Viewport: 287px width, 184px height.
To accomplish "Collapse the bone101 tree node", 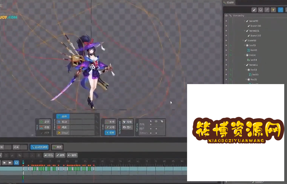I will pyautogui.click(x=245, y=31).
